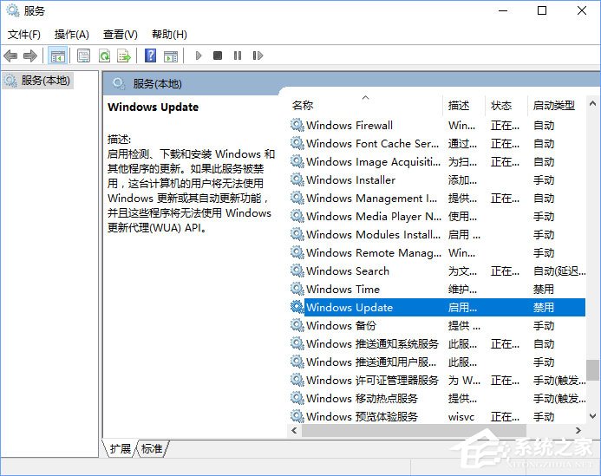Click the vertical scrollbar thumb

[x=592, y=369]
